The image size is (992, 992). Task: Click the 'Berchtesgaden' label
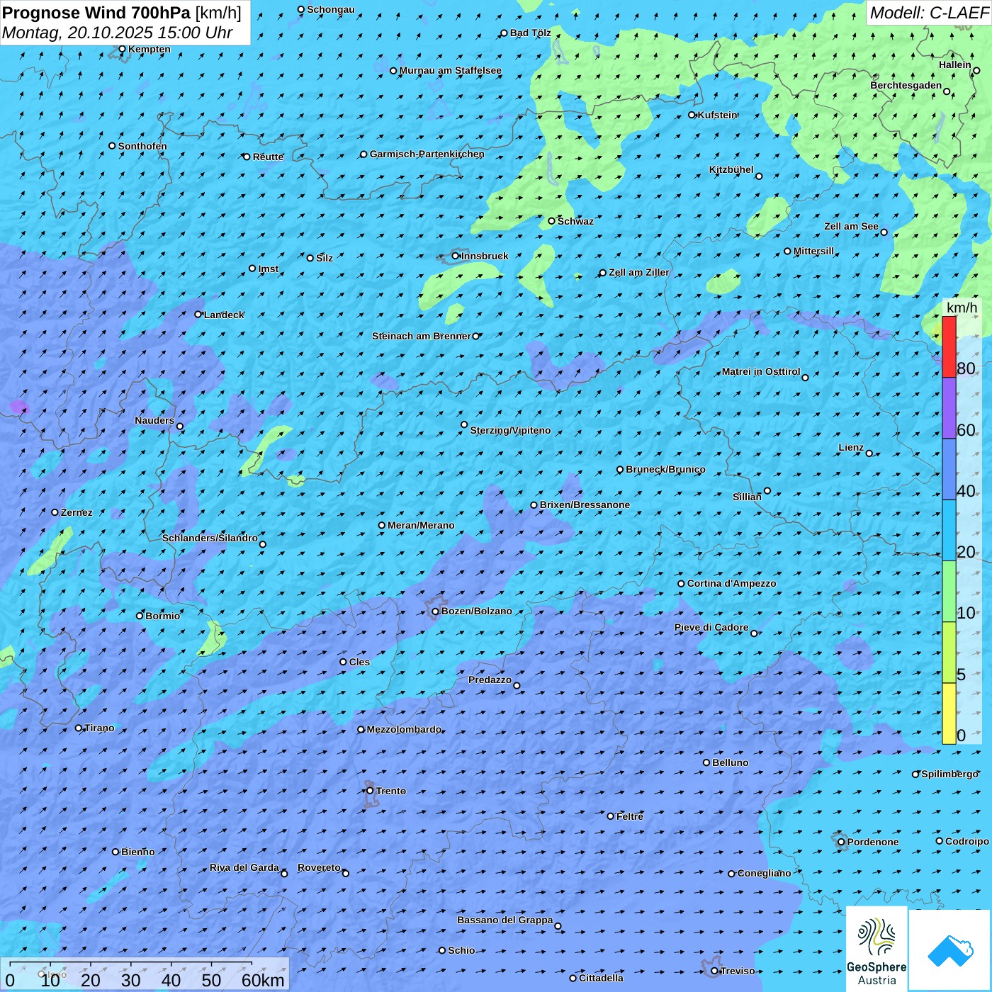[x=906, y=85]
